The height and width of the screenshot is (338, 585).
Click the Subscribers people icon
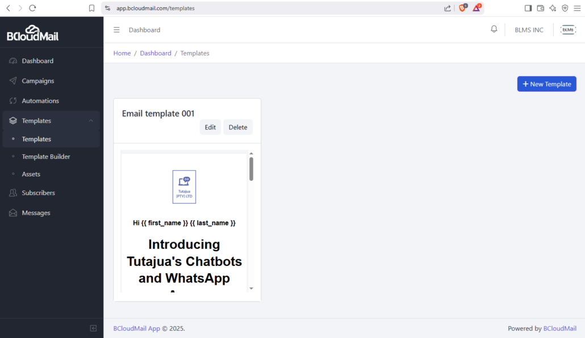[x=13, y=193]
